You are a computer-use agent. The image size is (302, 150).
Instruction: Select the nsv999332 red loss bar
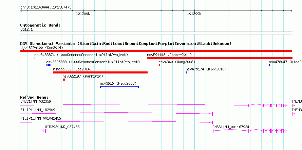100,72
